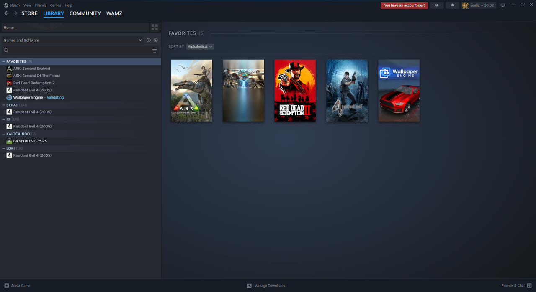Click the Manage Downloads arrow icon
536x292 pixels.
tap(249, 286)
